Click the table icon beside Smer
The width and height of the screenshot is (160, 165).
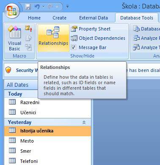12,151
